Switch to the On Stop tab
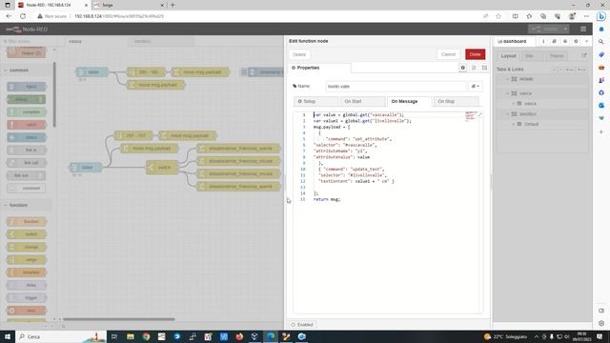This screenshot has height=343, width=610. pyautogui.click(x=456, y=101)
